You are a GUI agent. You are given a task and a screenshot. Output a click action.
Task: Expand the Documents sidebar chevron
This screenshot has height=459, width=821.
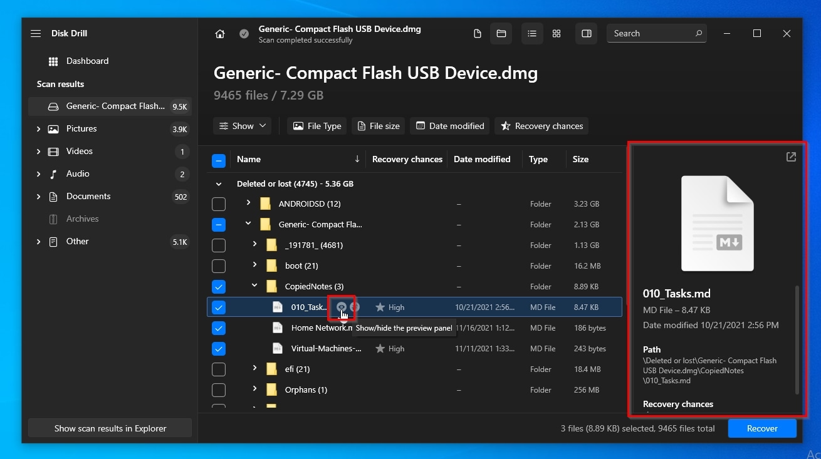38,197
